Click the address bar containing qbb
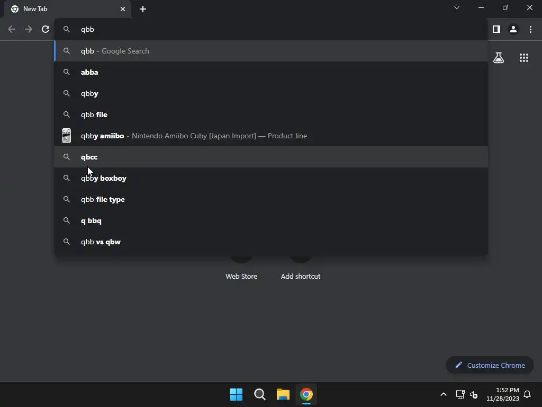This screenshot has width=542, height=407. click(x=272, y=30)
